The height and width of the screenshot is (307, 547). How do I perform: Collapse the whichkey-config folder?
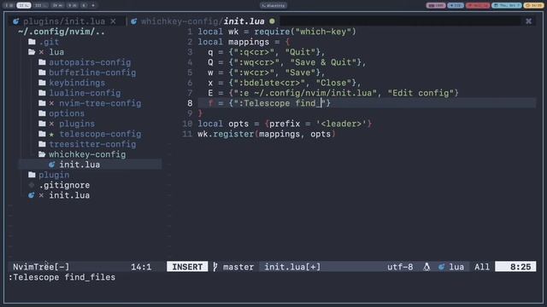[87, 154]
